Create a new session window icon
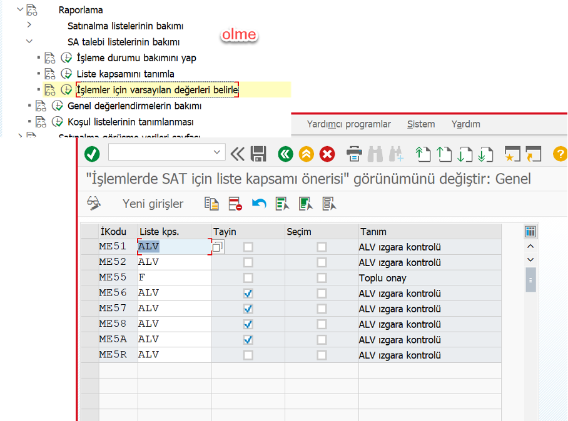 [x=512, y=154]
